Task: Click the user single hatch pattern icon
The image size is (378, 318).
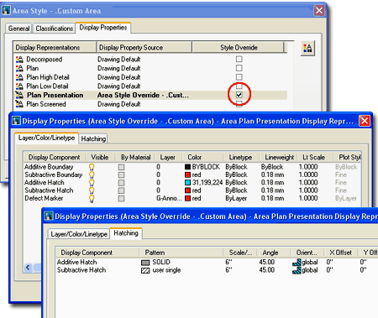Action: (x=145, y=270)
